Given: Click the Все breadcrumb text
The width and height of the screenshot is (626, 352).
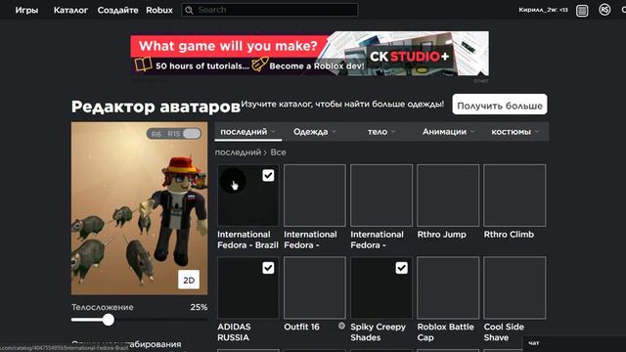Looking at the screenshot, I should click(x=278, y=153).
